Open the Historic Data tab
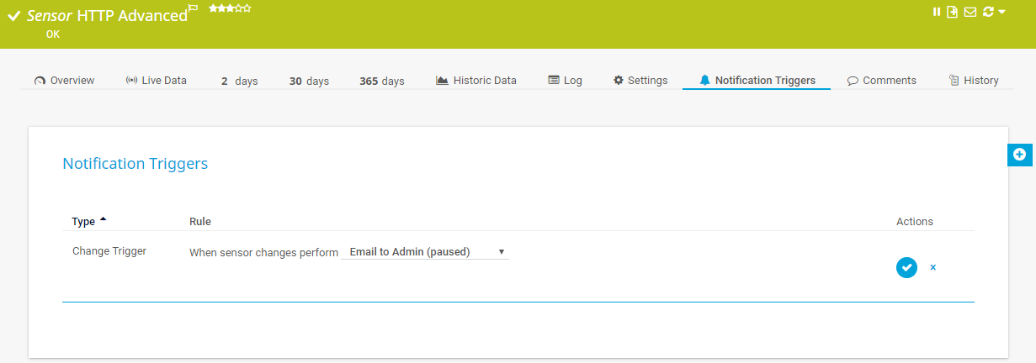Viewport: 1036px width, 363px height. coord(476,81)
